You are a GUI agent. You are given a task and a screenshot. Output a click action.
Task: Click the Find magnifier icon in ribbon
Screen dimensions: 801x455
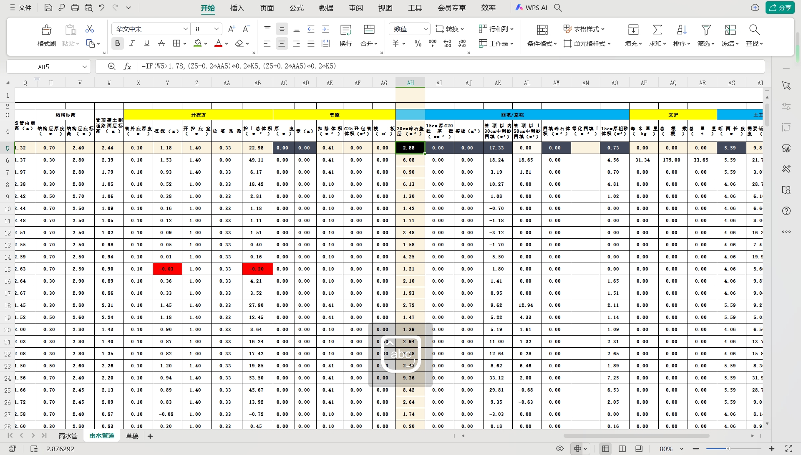[x=754, y=30]
